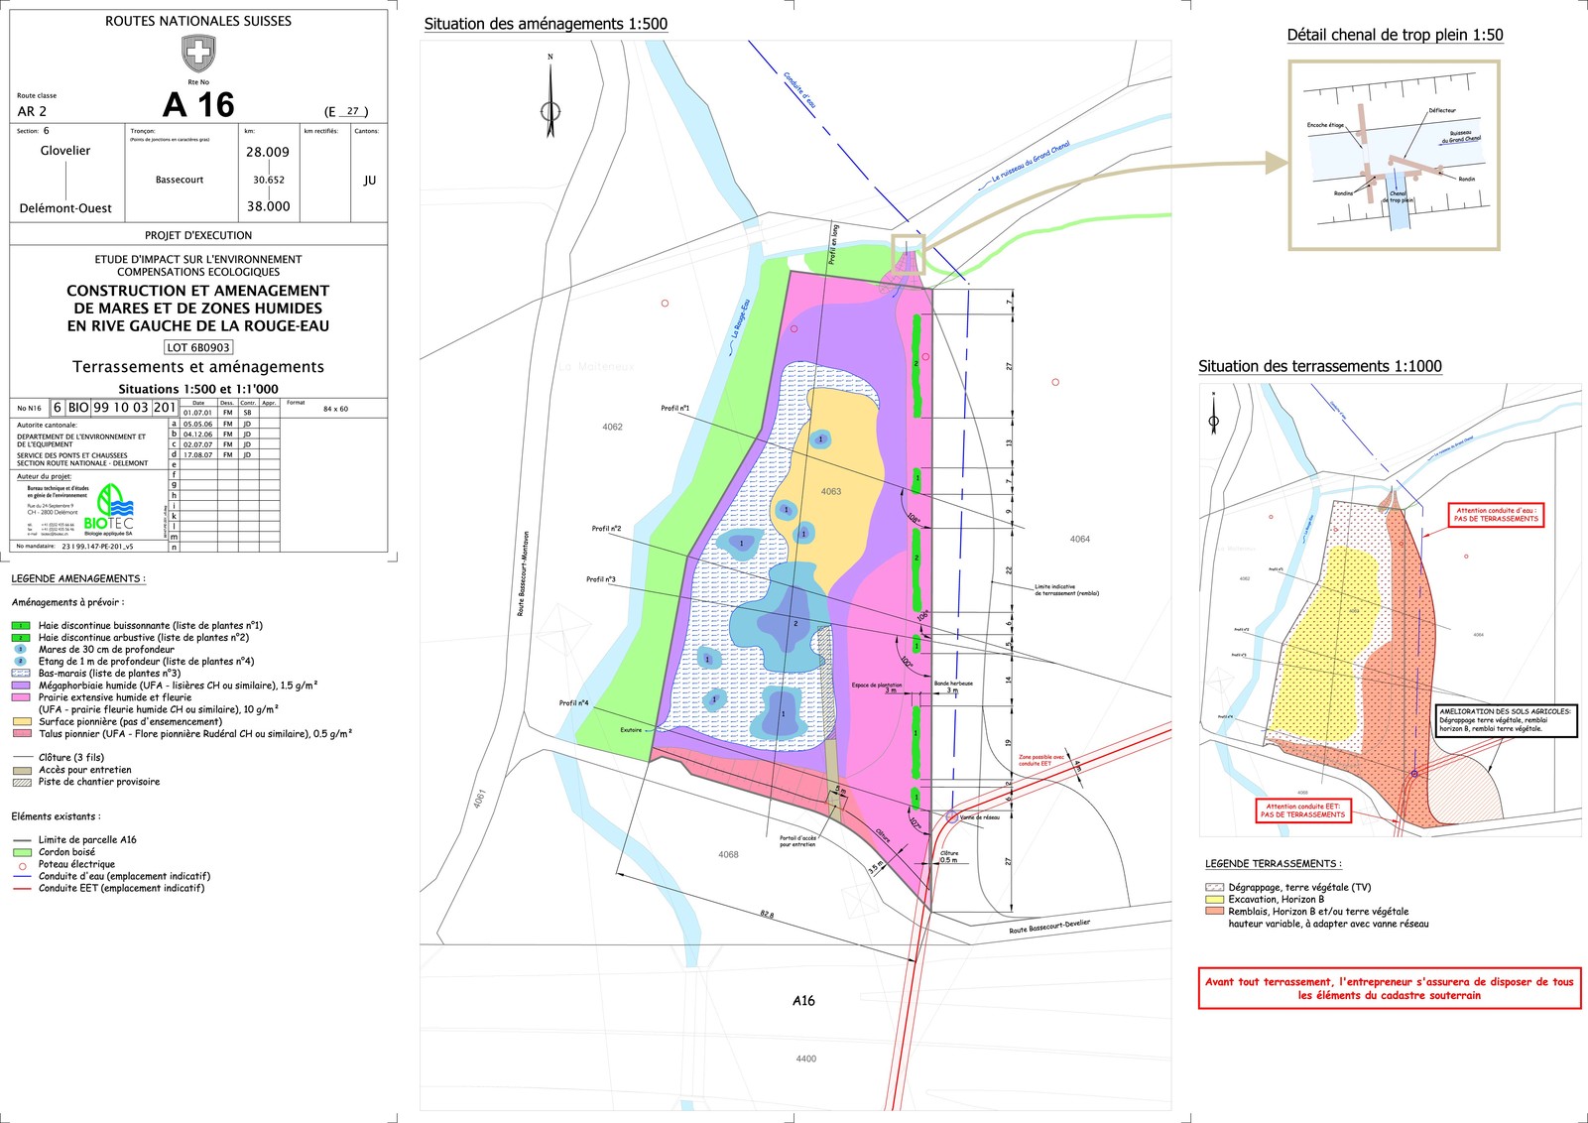Click the red 'Avant tout terrassement' warning box

1390,988
